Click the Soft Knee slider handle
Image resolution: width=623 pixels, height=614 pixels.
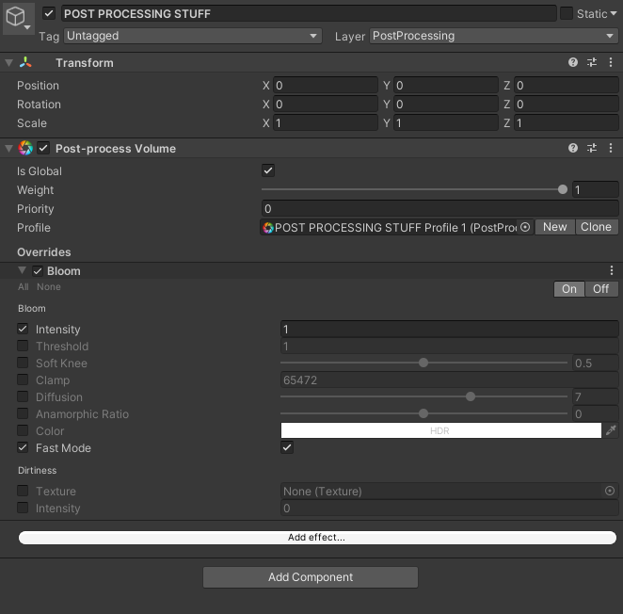pos(423,363)
